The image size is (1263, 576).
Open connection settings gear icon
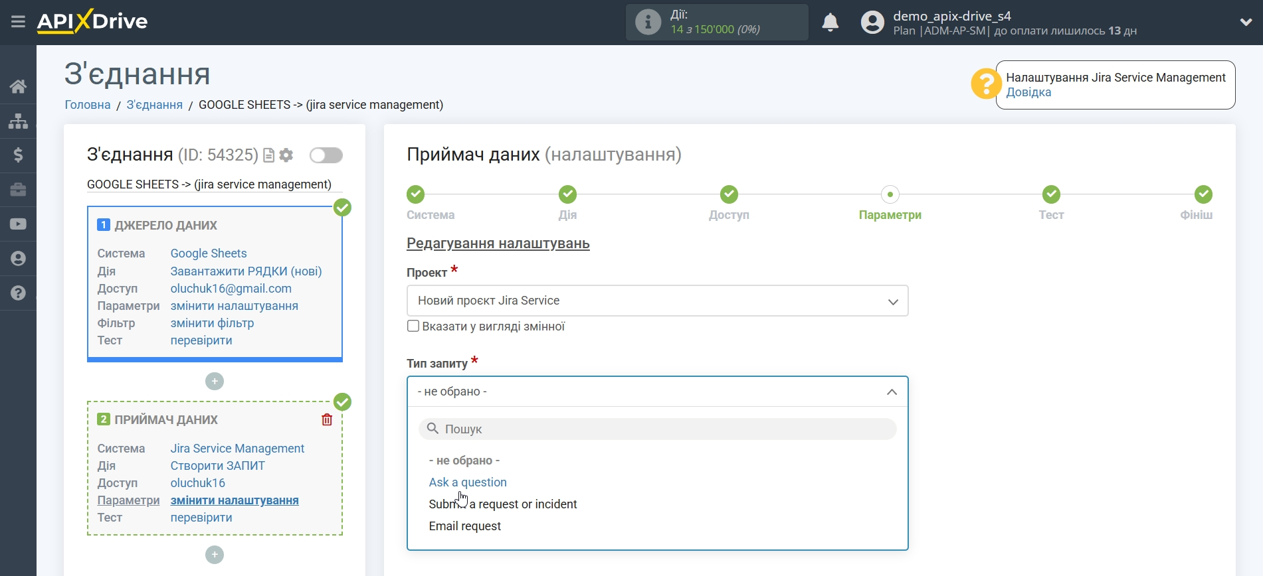[x=286, y=155]
